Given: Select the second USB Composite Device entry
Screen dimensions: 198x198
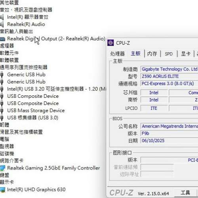Looking at the screenshot, I should 33,103.
